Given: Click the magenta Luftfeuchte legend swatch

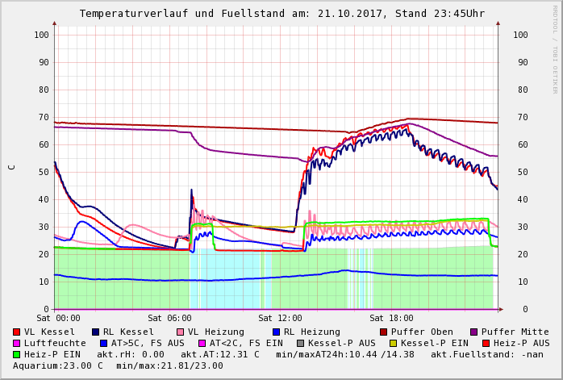Looking at the screenshot, I should [x=17, y=343].
